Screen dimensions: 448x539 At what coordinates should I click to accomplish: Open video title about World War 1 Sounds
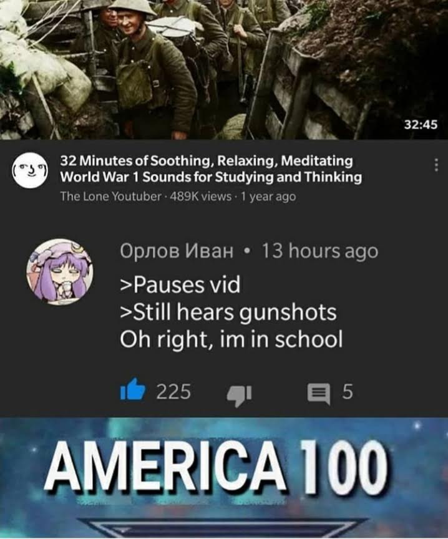pyautogui.click(x=211, y=169)
